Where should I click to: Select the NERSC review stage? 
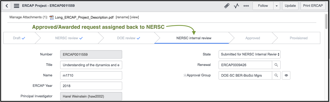(x=69, y=38)
